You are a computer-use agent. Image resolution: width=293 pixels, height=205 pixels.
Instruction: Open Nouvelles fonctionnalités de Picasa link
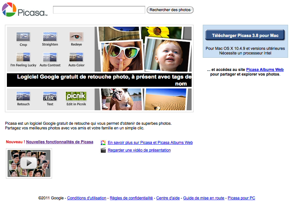(x=60, y=142)
